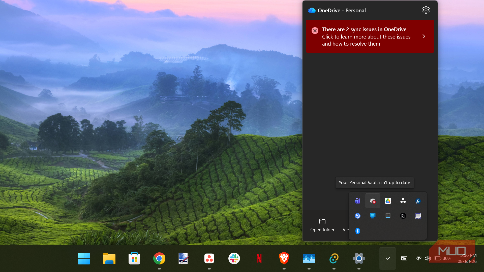Launch Microsoft Store from taskbar
This screenshot has height=272, width=484.
tap(134, 258)
